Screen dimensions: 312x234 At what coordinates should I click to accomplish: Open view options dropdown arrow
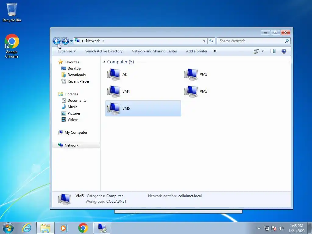tap(263, 51)
